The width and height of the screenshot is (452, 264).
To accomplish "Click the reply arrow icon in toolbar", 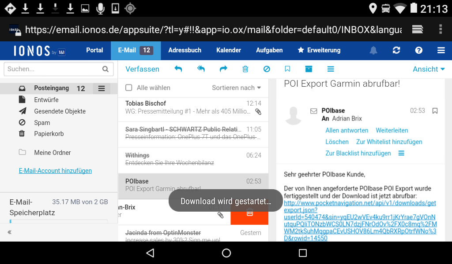I will [x=178, y=69].
